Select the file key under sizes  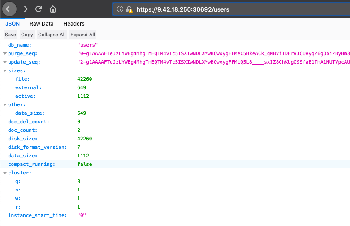(22, 79)
